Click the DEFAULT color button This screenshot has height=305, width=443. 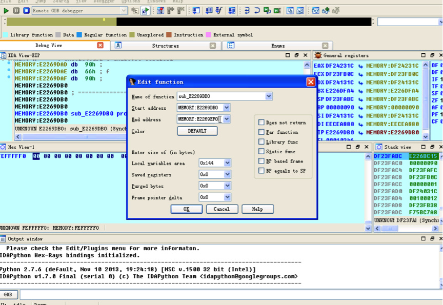coord(197,131)
